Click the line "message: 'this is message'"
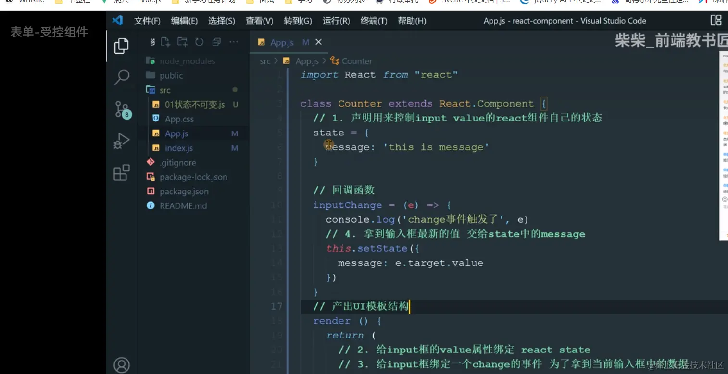Viewport: 728px width, 374px height. 407,147
